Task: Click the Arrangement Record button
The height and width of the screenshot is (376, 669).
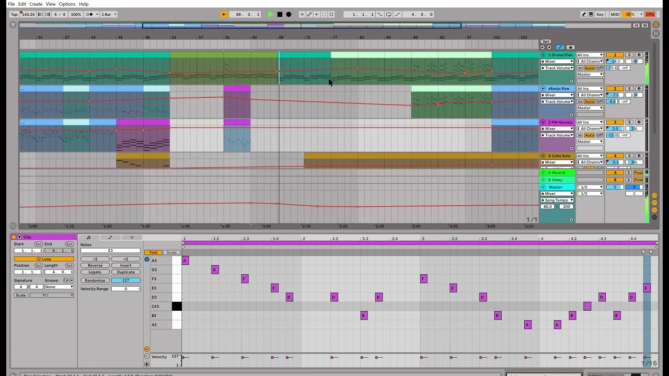Action: coord(289,15)
